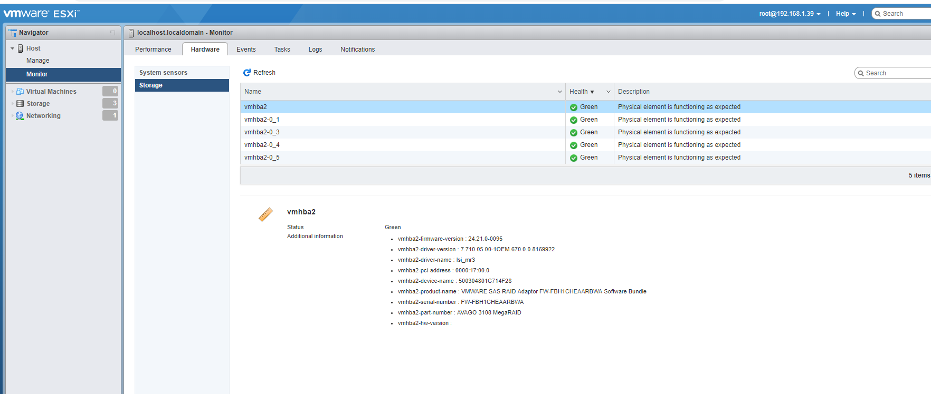
Task: Click the Refresh button
Action: [259, 73]
